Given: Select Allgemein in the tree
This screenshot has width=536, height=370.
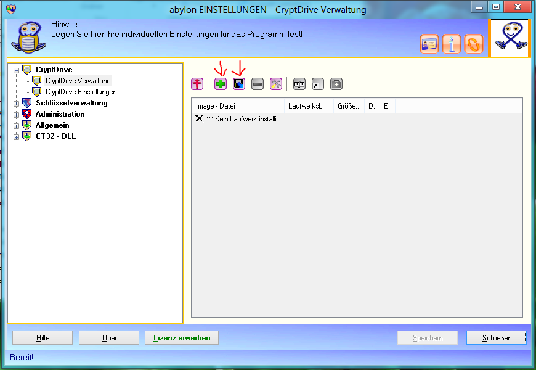Looking at the screenshot, I should pos(52,125).
